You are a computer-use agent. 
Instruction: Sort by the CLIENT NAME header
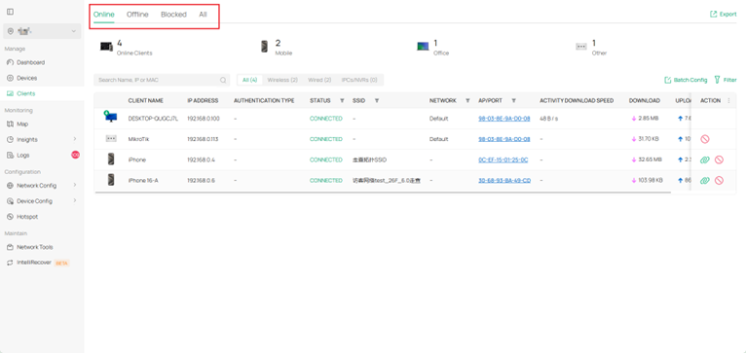point(145,101)
